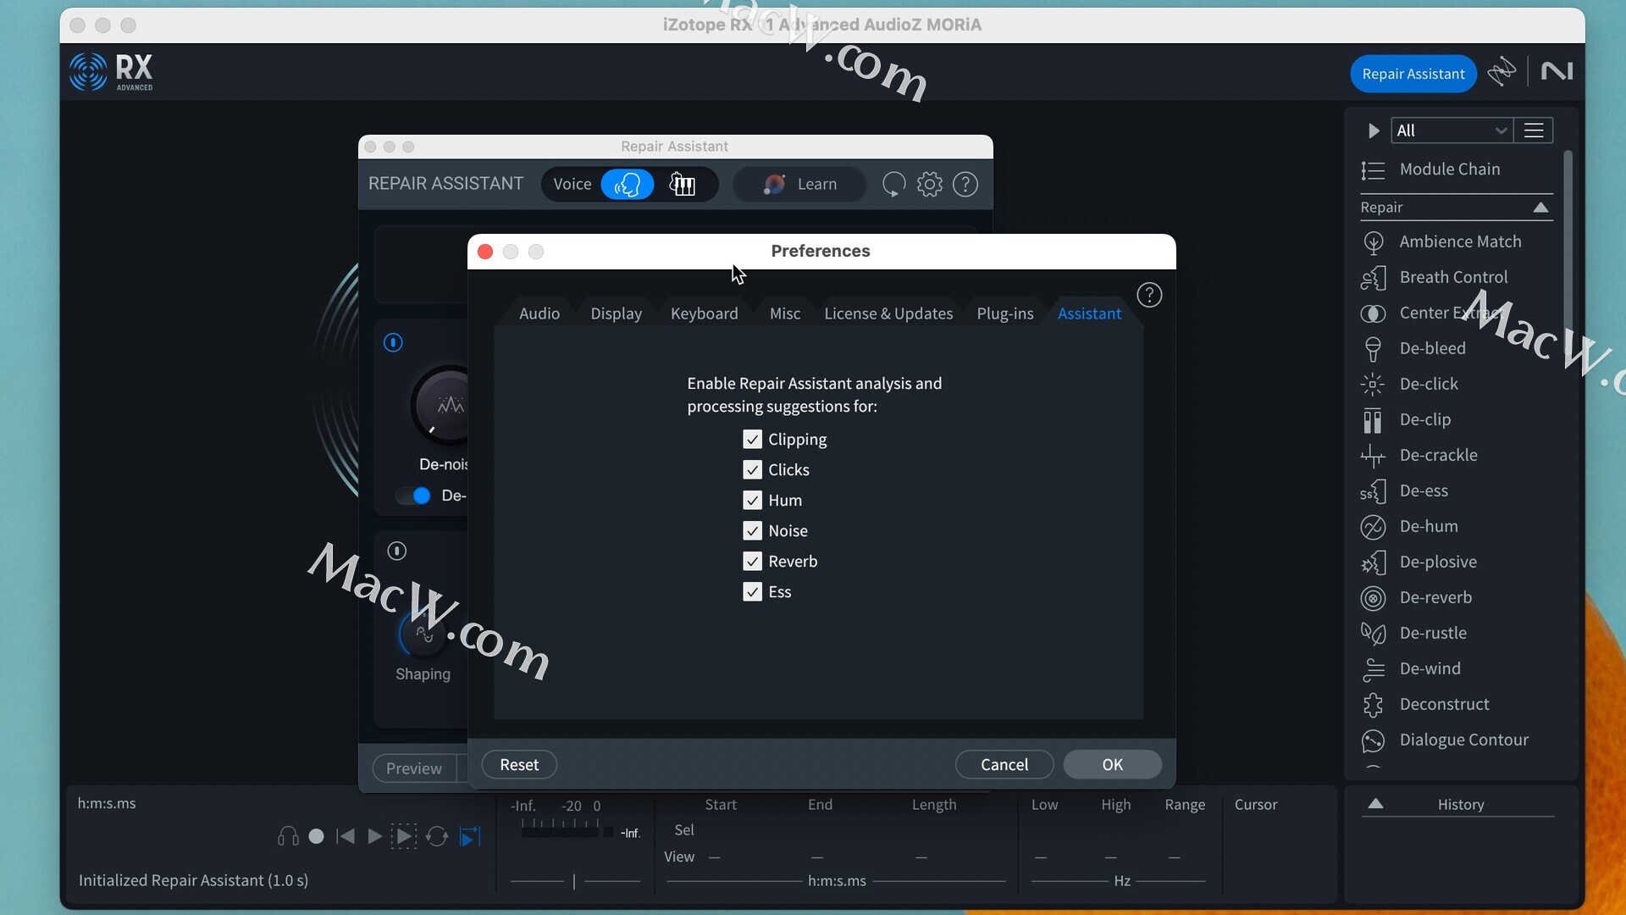Expand the History panel triangle
1626x915 pixels.
(1376, 804)
